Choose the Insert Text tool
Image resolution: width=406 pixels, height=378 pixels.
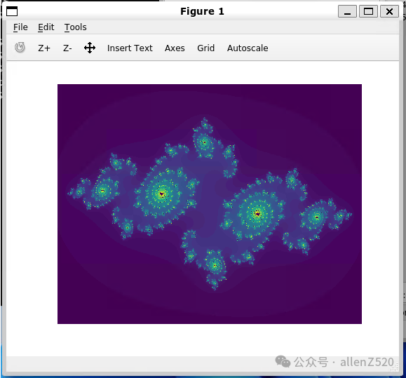coord(130,48)
